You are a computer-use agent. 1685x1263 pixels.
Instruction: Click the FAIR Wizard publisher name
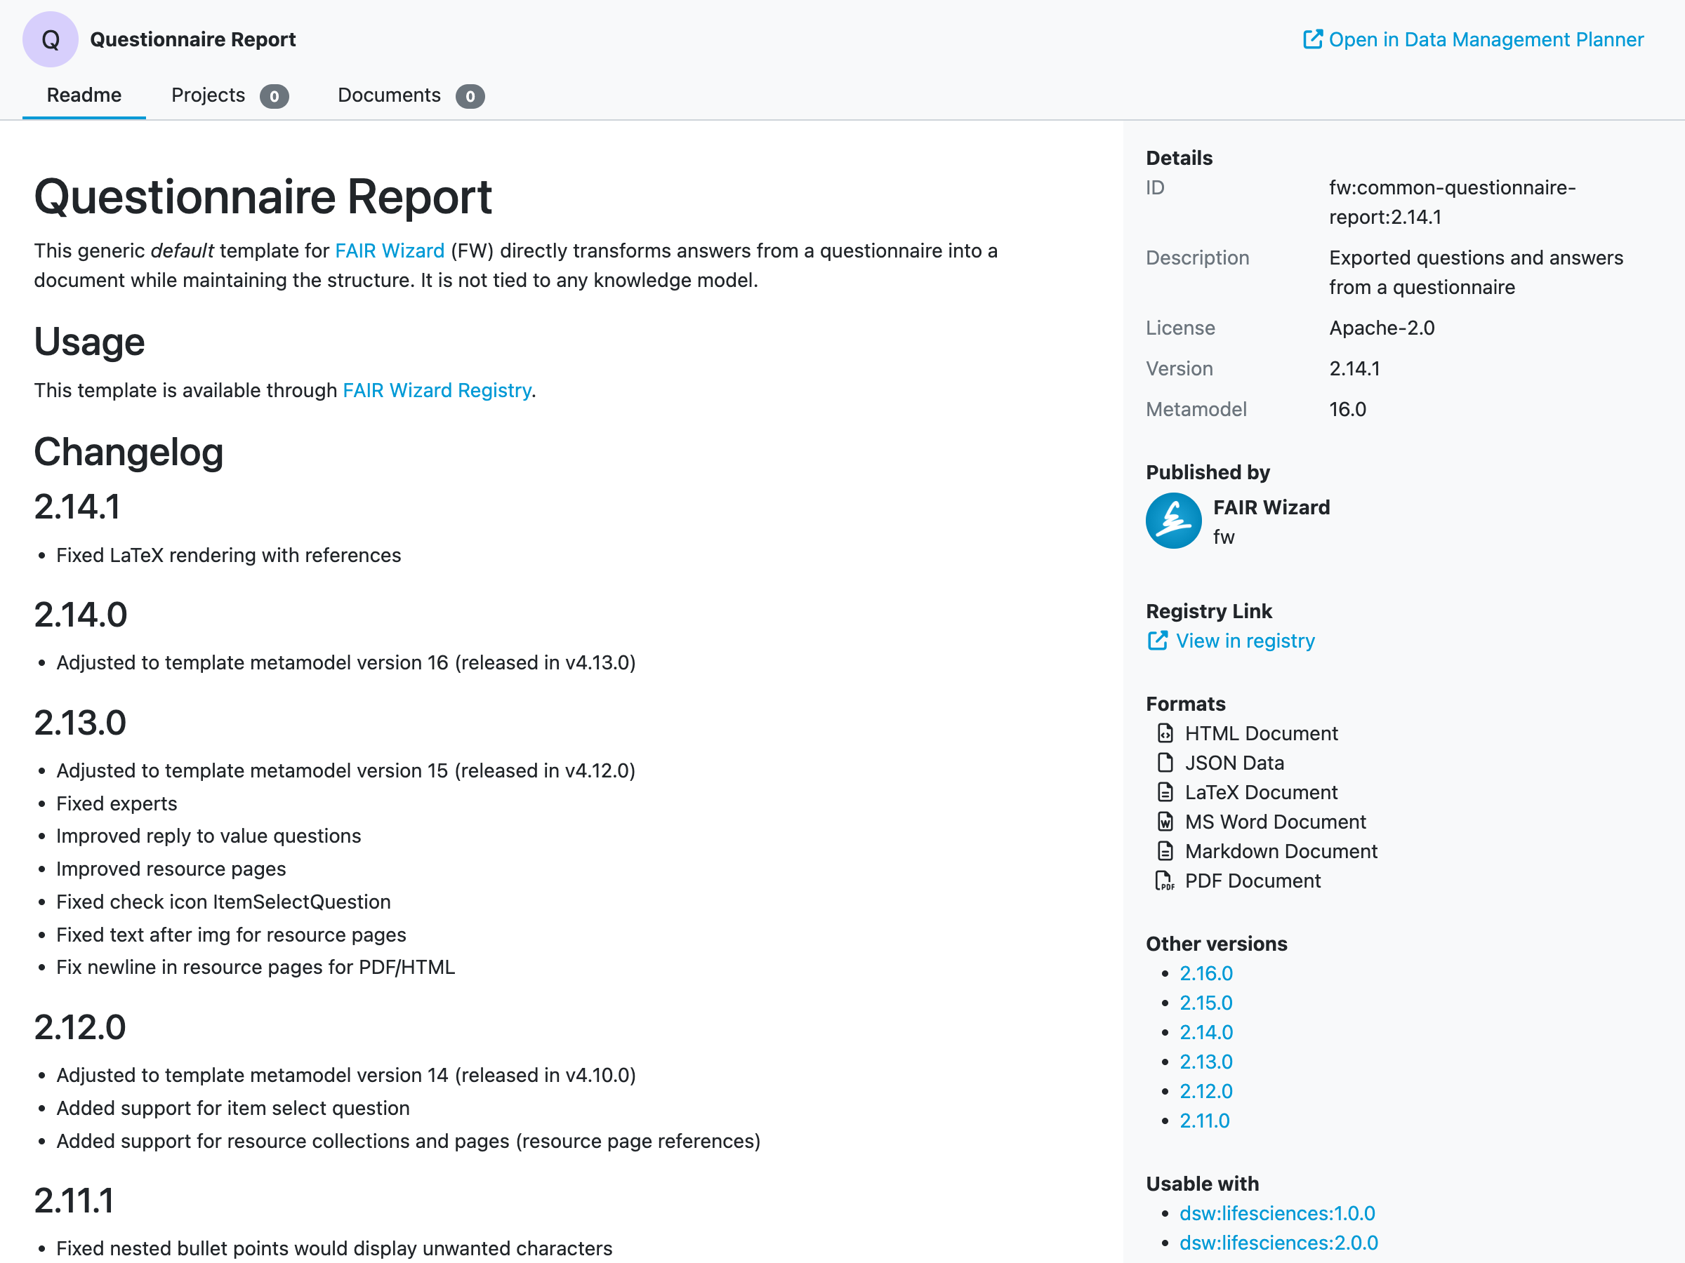(x=1271, y=507)
